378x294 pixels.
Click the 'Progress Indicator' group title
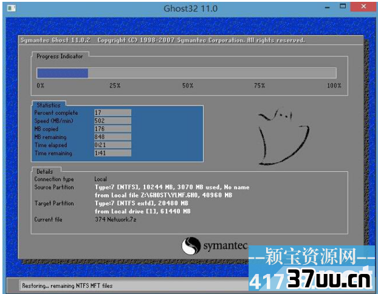[x=60, y=56]
